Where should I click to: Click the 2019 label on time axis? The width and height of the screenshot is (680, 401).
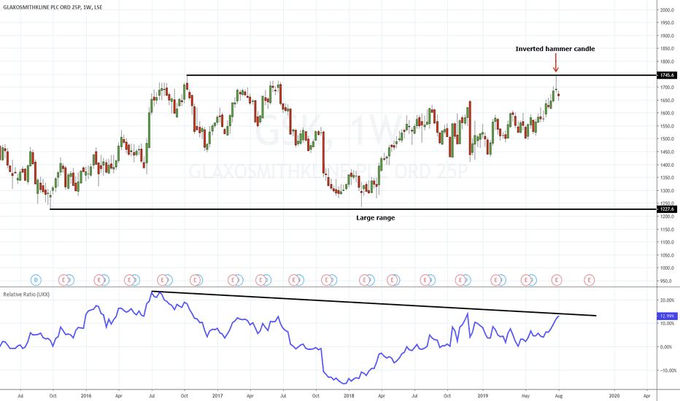pyautogui.click(x=483, y=395)
